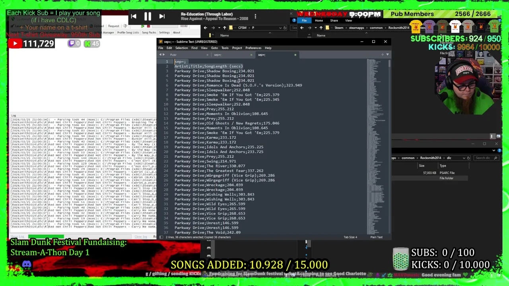Screen dimensions: 509x286
Task: Go back in CFSM P Explorer window
Action: (205, 28)
